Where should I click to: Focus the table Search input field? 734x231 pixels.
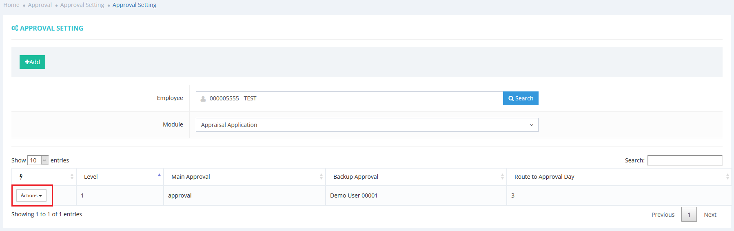click(685, 160)
